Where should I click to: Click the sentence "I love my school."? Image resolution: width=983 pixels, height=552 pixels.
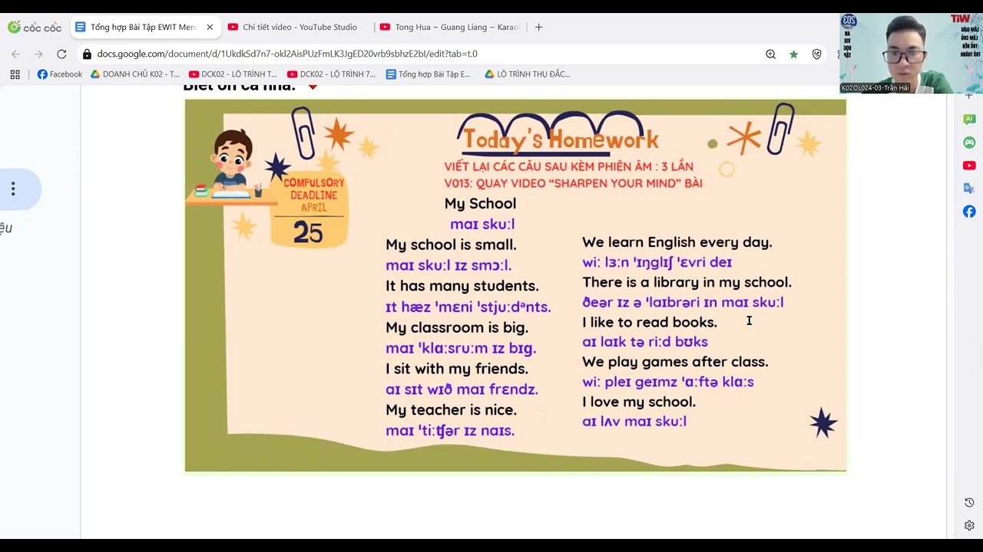click(x=639, y=402)
